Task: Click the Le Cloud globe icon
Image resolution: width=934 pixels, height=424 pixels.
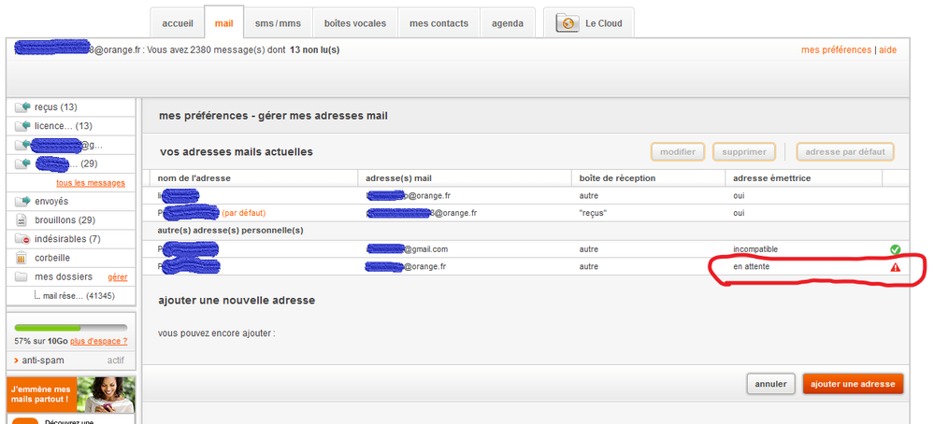Action: tap(568, 23)
